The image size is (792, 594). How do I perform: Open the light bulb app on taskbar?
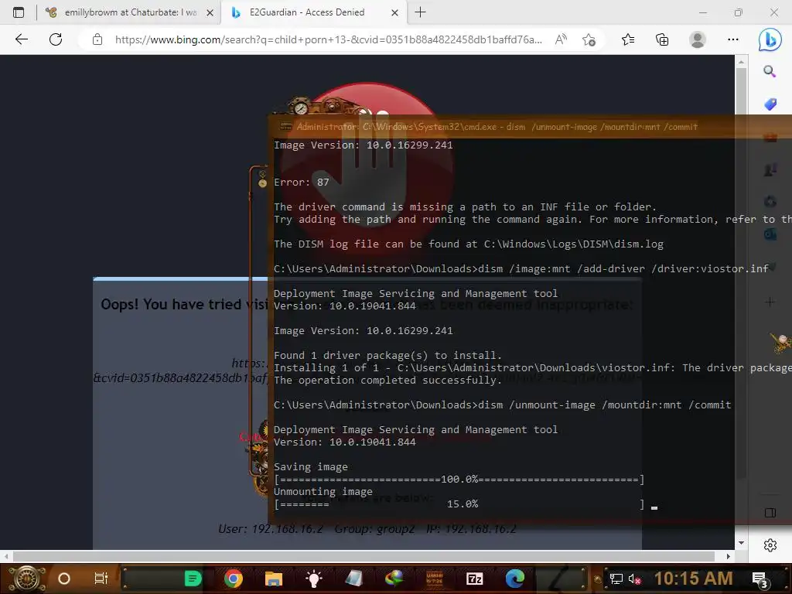click(x=313, y=579)
